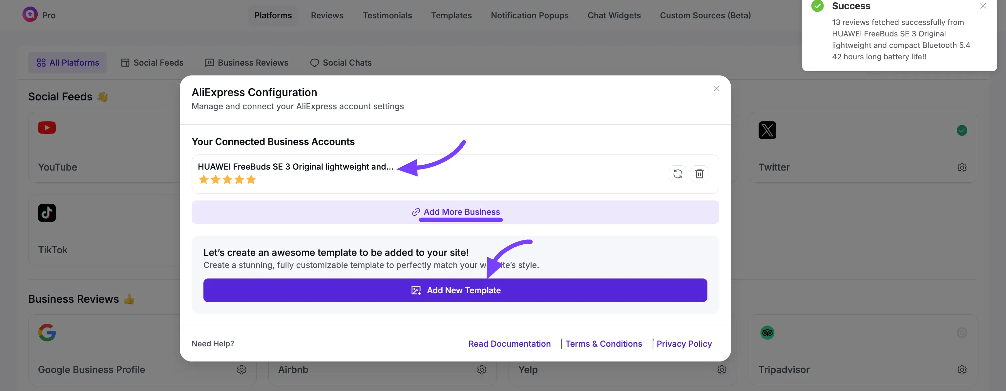Viewport: 1006px width, 391px height.
Task: Close the AliExpress Configuration modal
Action: pyautogui.click(x=716, y=89)
